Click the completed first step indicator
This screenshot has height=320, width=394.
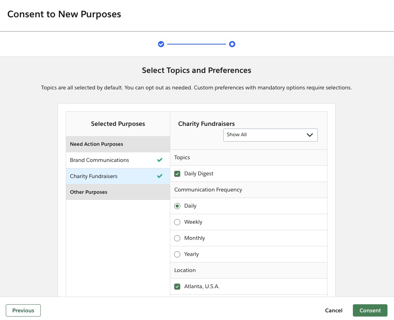161,44
